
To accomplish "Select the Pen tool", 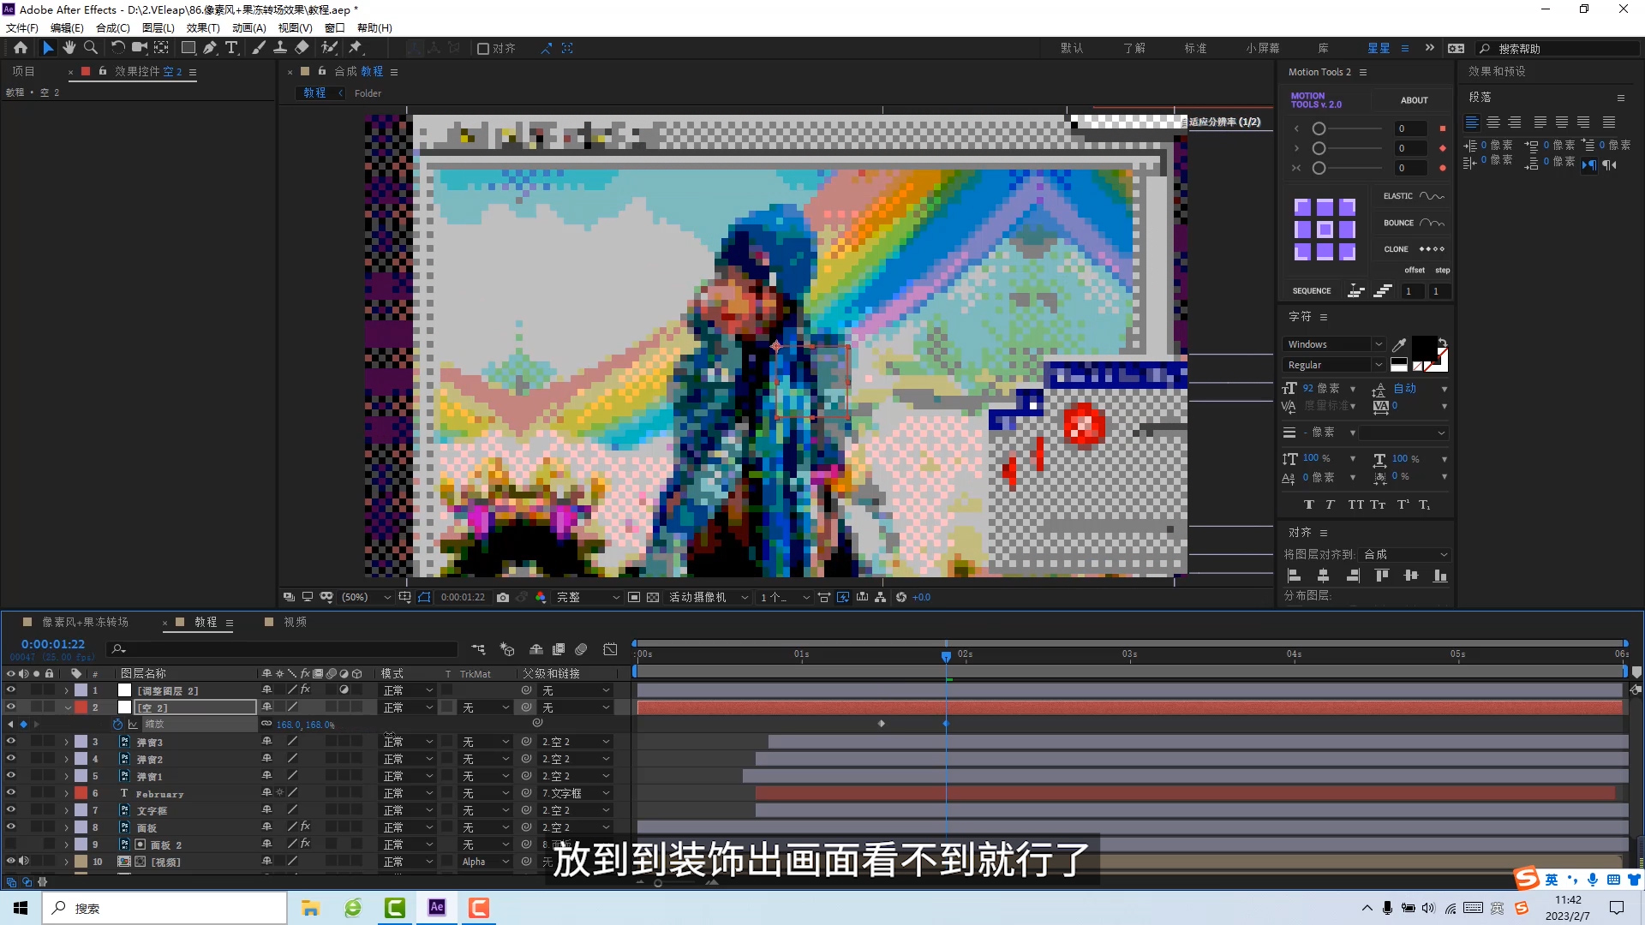I will click(x=210, y=48).
